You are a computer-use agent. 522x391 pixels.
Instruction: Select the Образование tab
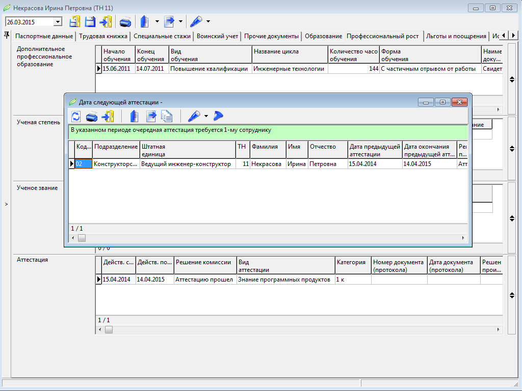pos(323,36)
